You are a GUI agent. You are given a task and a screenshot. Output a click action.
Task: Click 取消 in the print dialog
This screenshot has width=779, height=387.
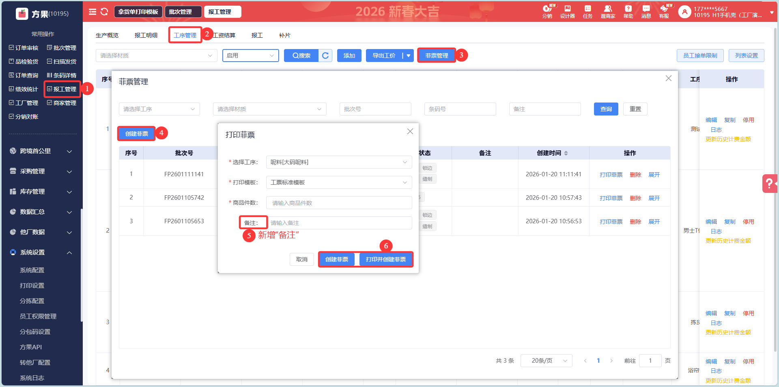click(x=301, y=259)
